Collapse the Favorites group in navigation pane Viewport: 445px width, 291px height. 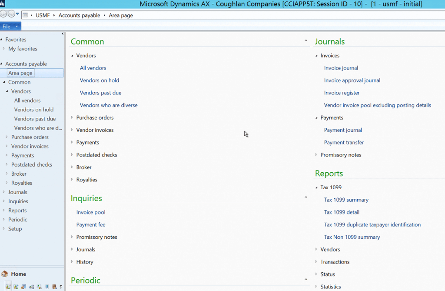click(1, 40)
